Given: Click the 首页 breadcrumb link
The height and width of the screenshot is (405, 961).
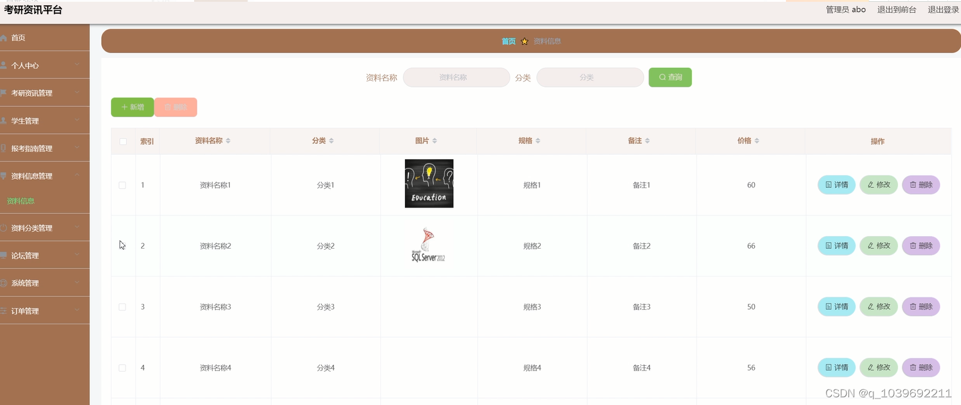Looking at the screenshot, I should click(x=508, y=41).
